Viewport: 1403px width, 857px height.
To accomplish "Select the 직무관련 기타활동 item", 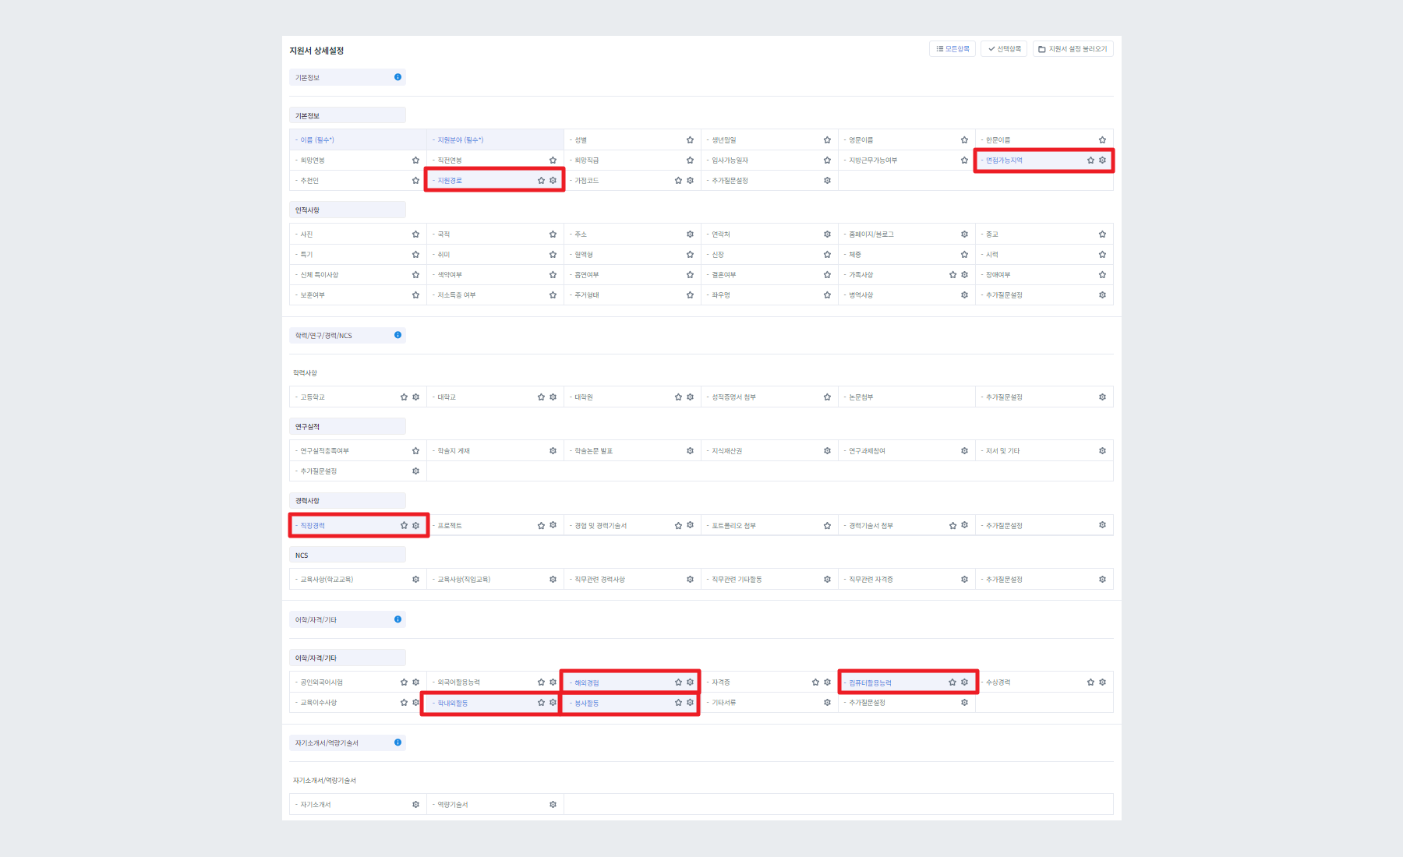I will tap(737, 580).
